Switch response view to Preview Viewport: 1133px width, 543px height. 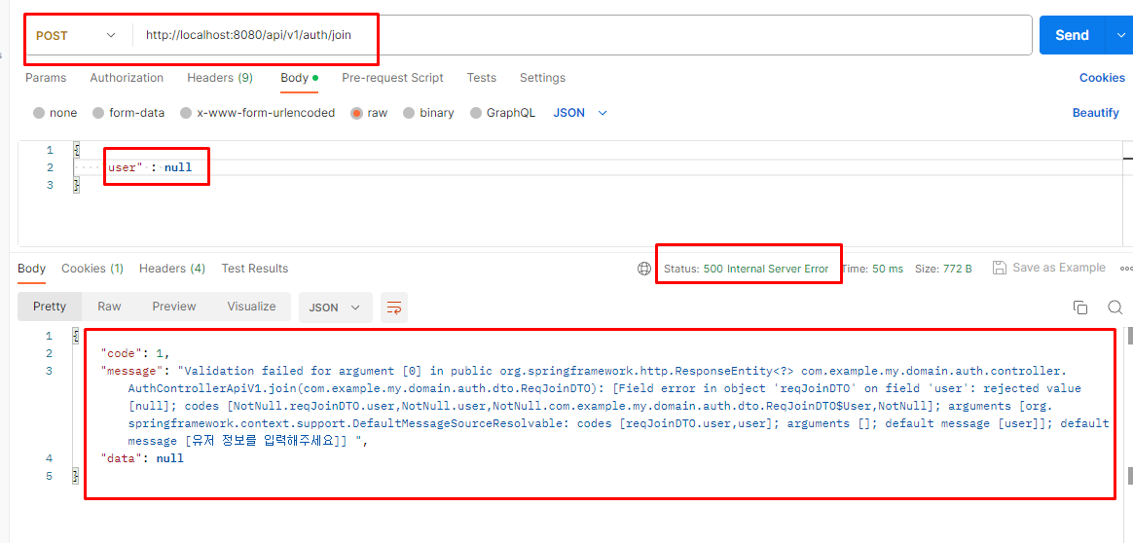pos(174,307)
